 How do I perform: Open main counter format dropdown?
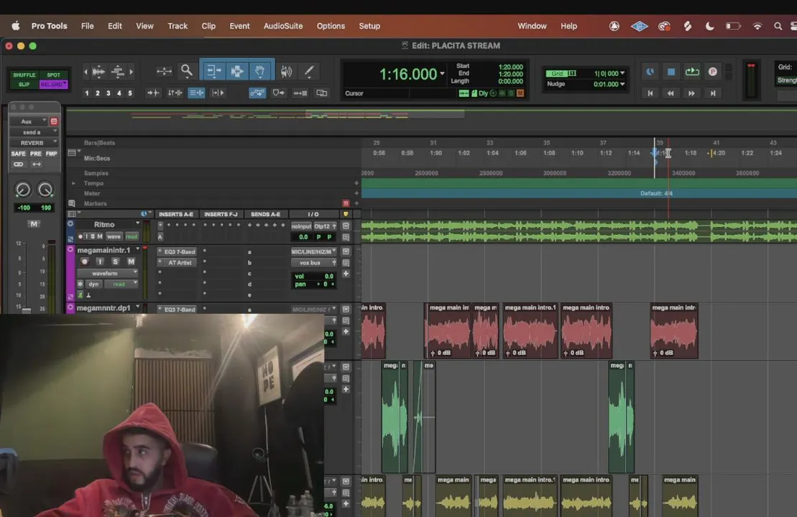(442, 74)
